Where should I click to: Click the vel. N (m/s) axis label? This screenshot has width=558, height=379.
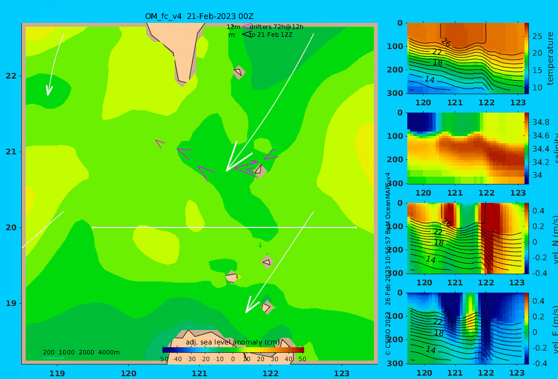point(555,240)
